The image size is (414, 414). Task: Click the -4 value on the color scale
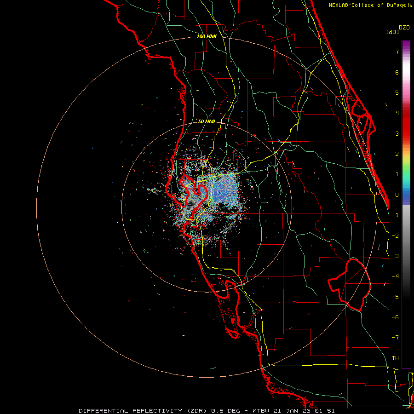click(395, 276)
